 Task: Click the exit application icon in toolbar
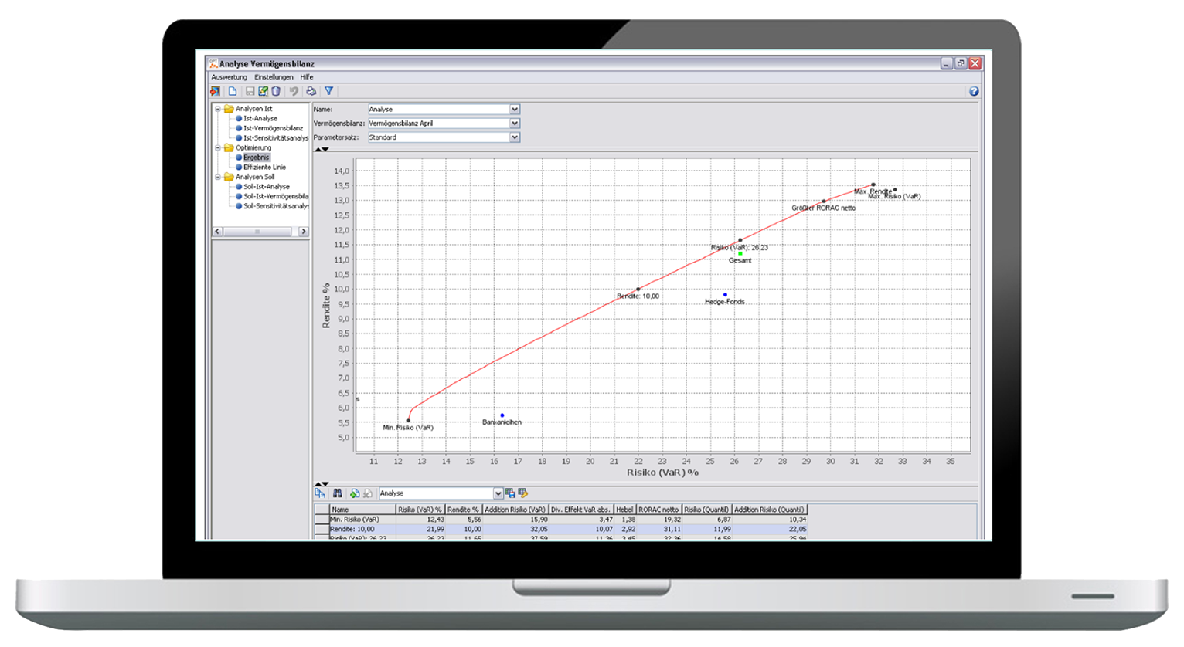[215, 91]
